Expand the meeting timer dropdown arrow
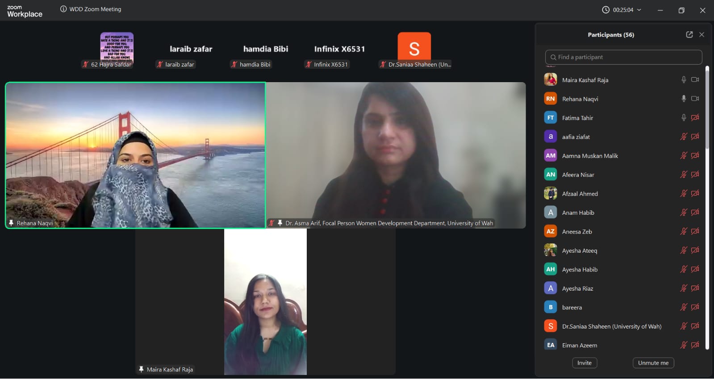This screenshot has width=714, height=379. [639, 10]
